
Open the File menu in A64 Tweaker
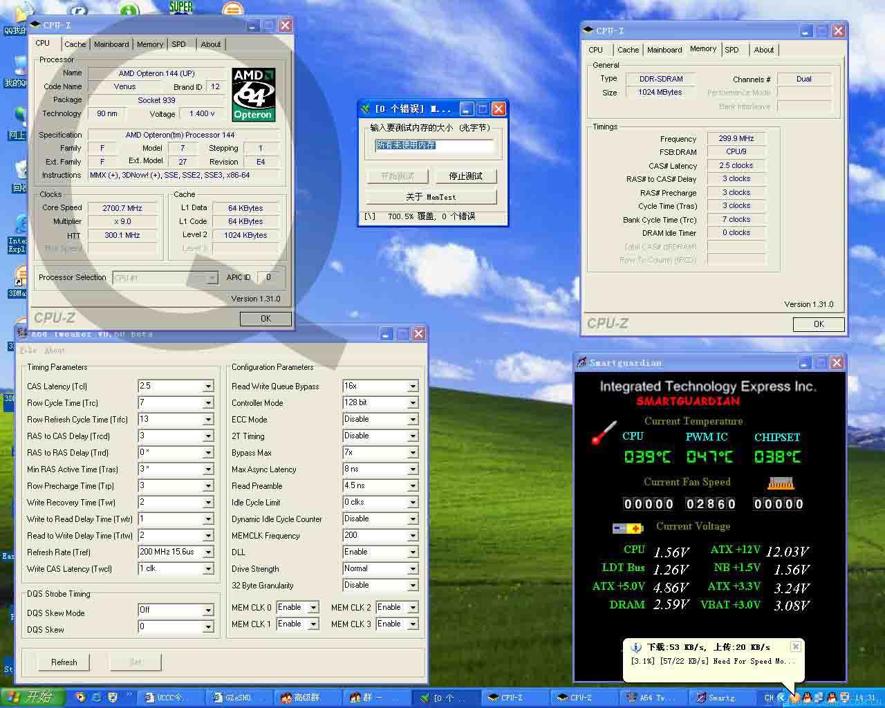coord(29,351)
